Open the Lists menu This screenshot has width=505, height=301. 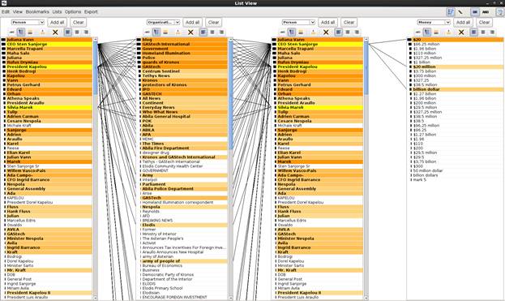57,11
